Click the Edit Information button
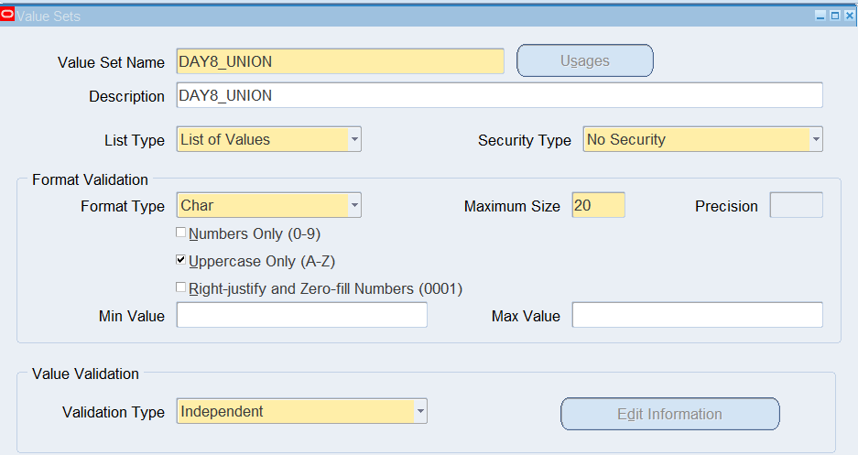This screenshot has height=455, width=858. coord(669,414)
